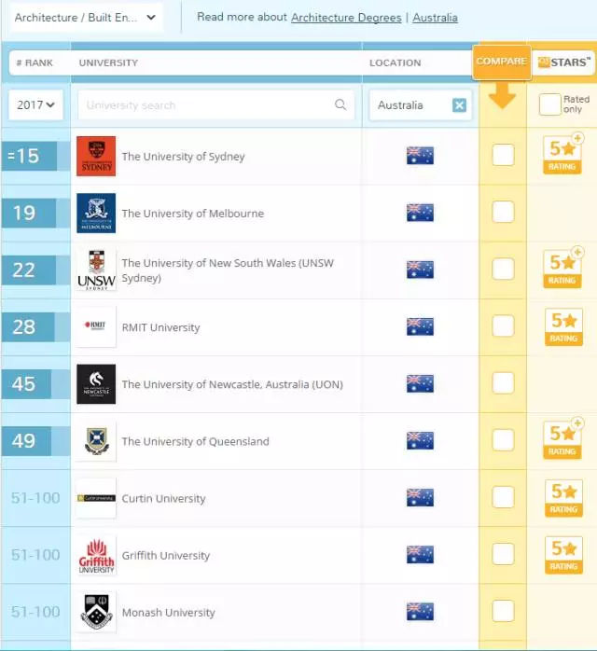
Task: Click the COMPARE column tab
Action: coord(502,62)
